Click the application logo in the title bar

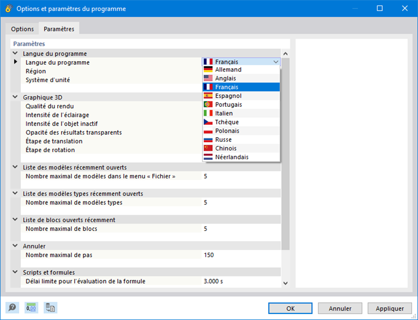click(9, 9)
